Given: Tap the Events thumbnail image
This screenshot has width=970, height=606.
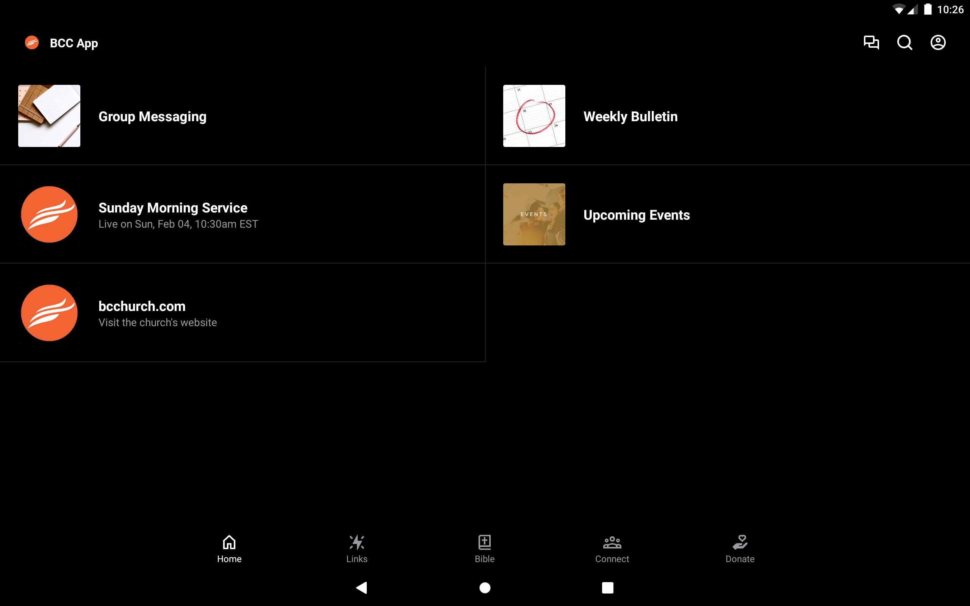Looking at the screenshot, I should coord(534,214).
